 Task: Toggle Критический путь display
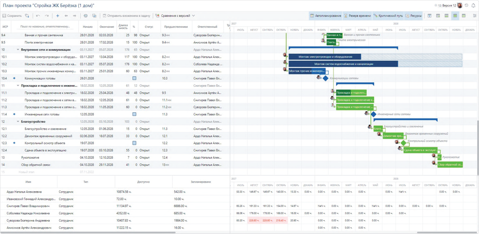(388, 16)
